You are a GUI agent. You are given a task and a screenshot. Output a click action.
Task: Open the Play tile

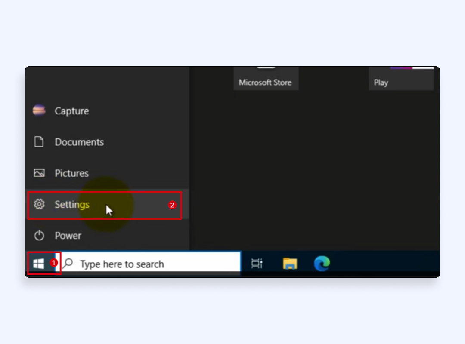tap(401, 78)
